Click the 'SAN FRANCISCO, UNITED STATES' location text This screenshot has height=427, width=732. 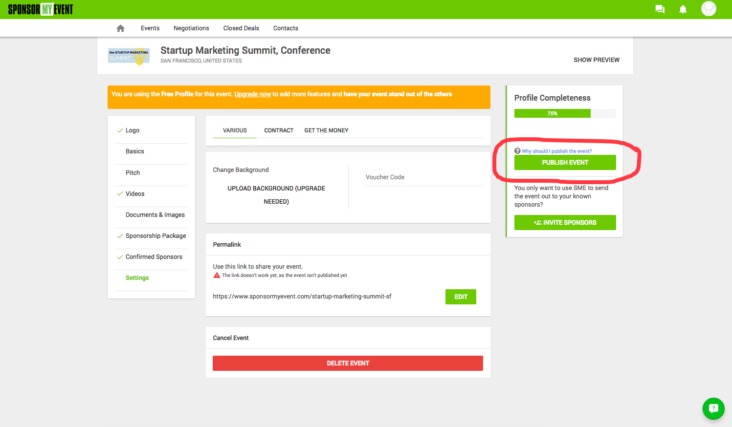[201, 61]
